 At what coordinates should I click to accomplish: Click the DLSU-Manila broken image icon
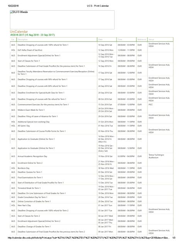(x=11, y=12)
